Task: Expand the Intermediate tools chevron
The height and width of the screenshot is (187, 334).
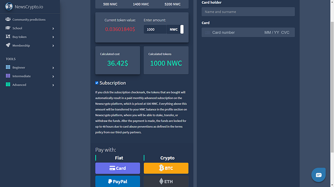Action: click(x=53, y=76)
